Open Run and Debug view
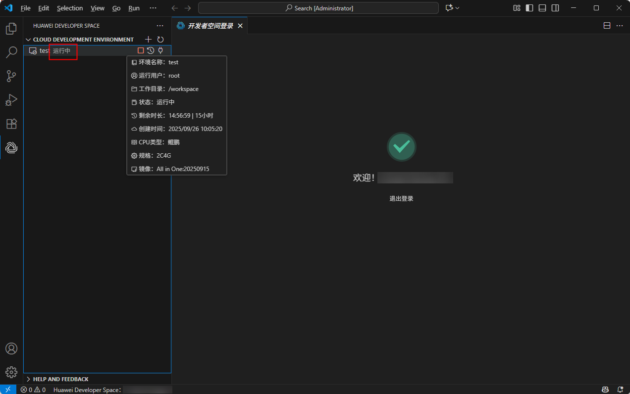 tap(11, 100)
